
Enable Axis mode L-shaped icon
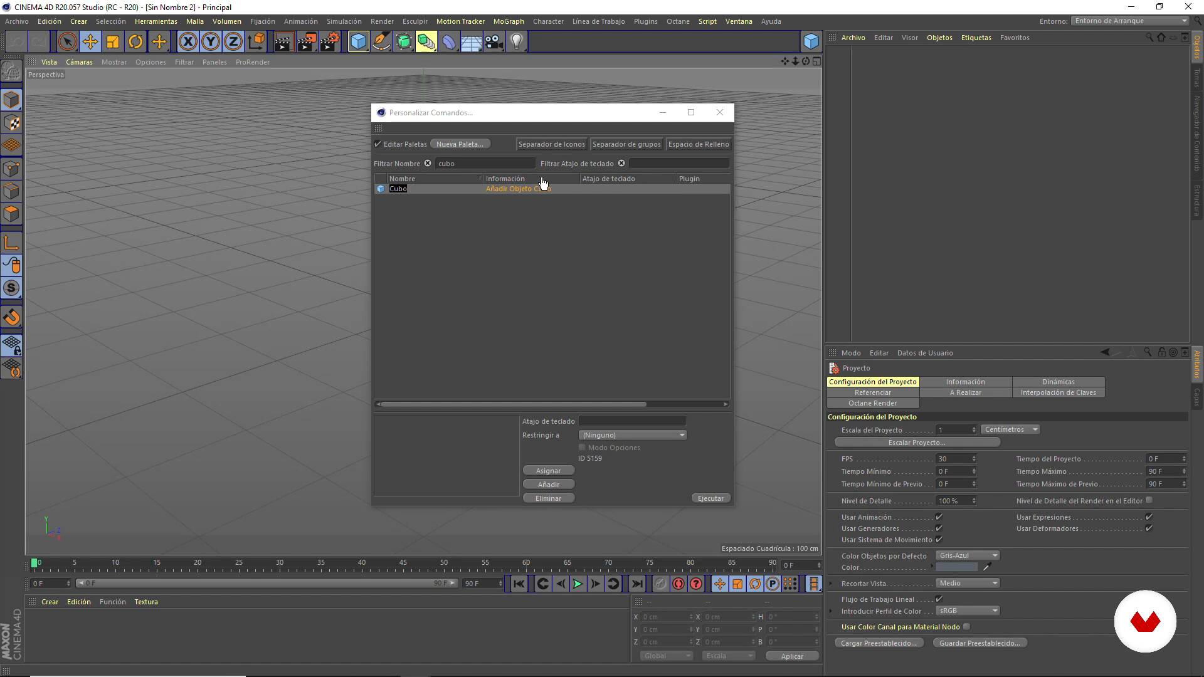(11, 243)
